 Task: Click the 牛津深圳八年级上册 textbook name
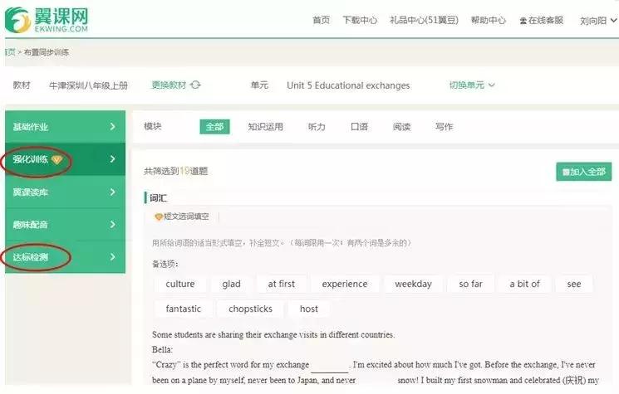coord(88,85)
